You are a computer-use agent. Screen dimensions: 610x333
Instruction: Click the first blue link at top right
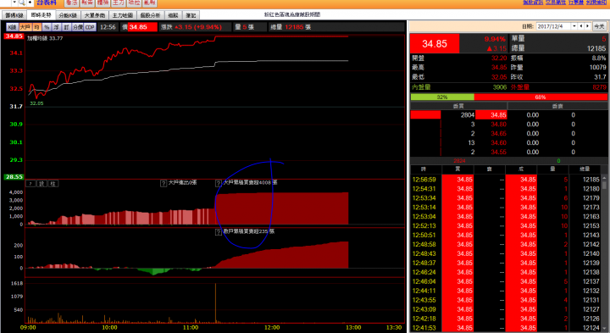[533, 3]
